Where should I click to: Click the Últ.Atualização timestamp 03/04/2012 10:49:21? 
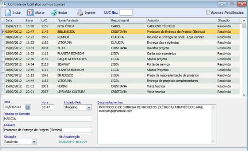point(73,142)
